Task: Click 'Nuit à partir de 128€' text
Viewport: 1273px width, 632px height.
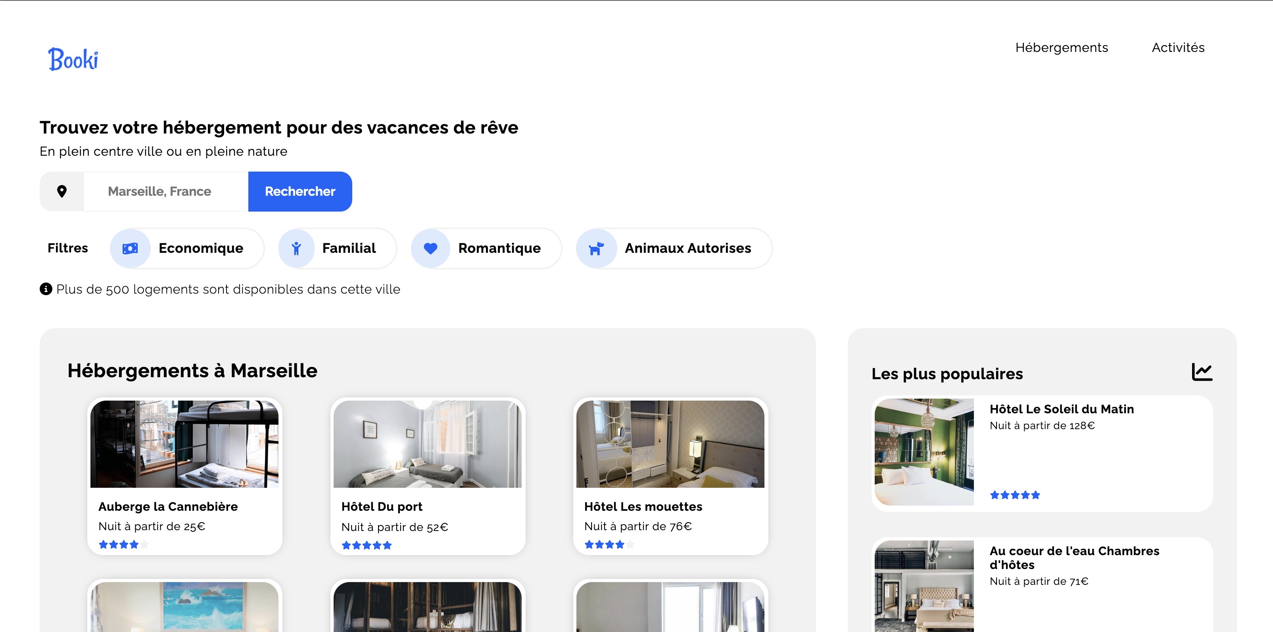Action: click(1042, 426)
